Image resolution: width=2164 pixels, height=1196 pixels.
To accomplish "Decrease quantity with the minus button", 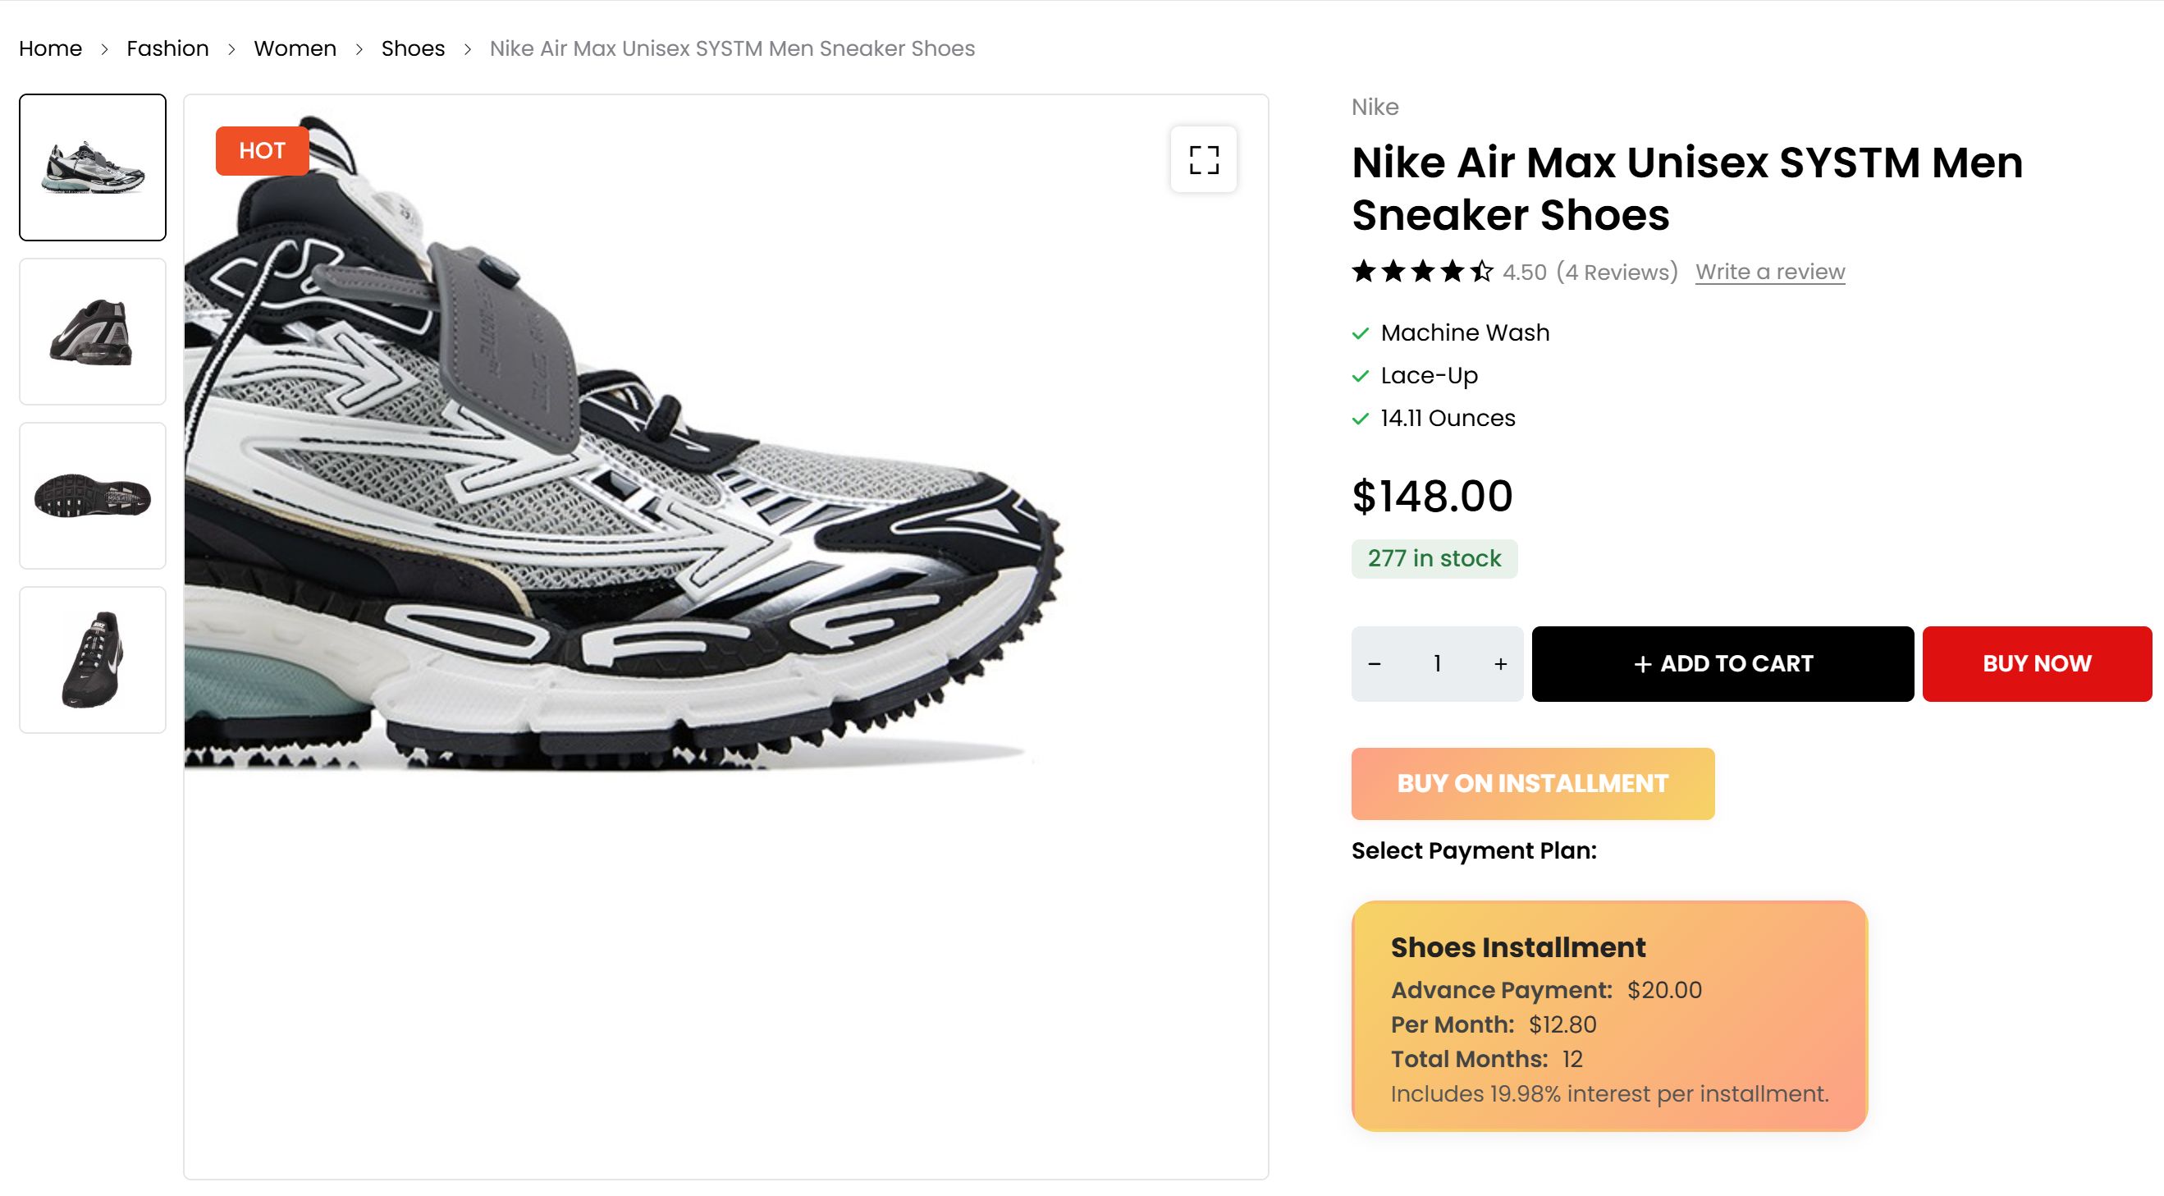I will point(1375,664).
